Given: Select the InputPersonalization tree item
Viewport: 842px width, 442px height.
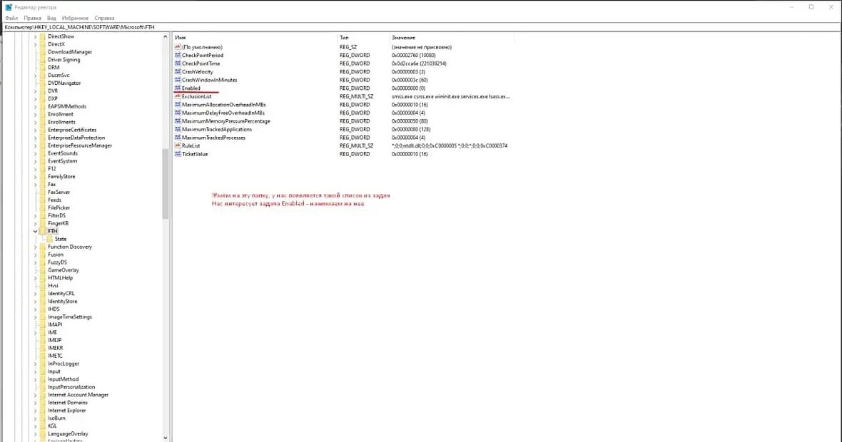Looking at the screenshot, I should tap(71, 386).
